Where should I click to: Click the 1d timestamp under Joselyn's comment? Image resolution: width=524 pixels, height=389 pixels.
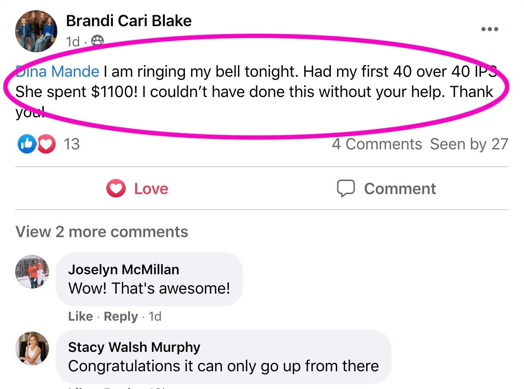[x=155, y=316]
